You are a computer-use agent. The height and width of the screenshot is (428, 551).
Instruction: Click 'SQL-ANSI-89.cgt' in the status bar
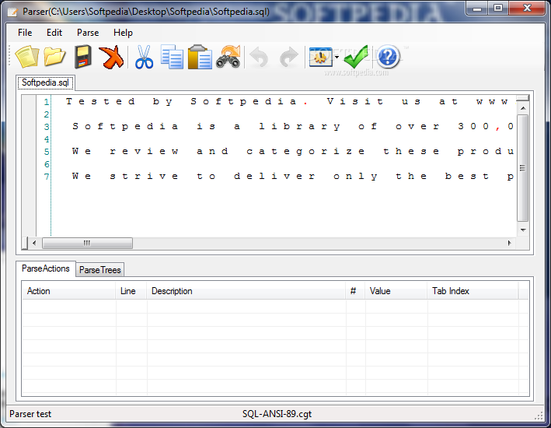(x=277, y=414)
